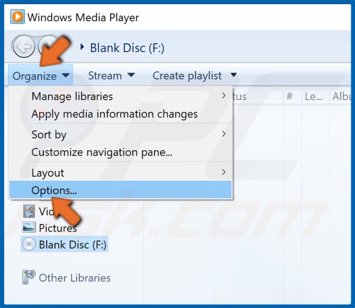Open the Layout submenu

click(120, 173)
